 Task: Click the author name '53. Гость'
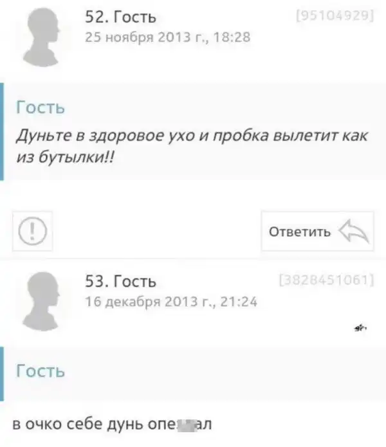pos(120,281)
